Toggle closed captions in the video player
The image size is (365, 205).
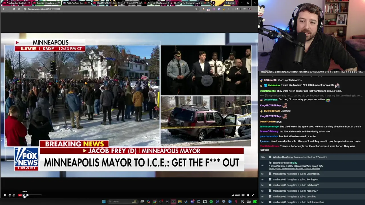243,195
